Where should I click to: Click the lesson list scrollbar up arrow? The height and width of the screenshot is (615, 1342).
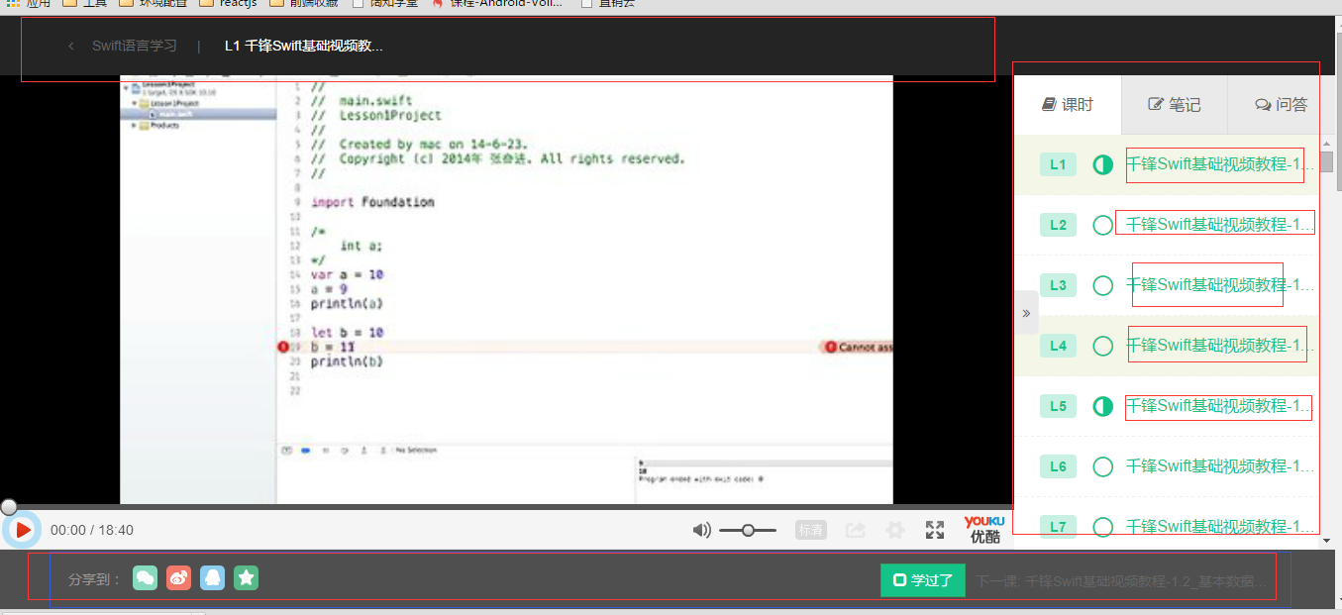pyautogui.click(x=1327, y=143)
